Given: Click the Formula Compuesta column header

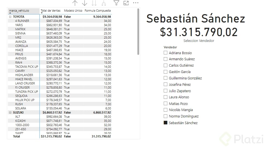Looking at the screenshot, I should pos(98,11).
